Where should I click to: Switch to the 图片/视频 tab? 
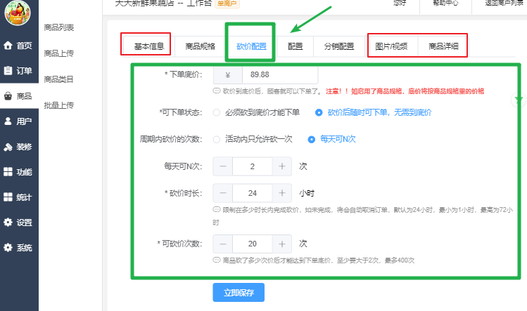coord(391,46)
